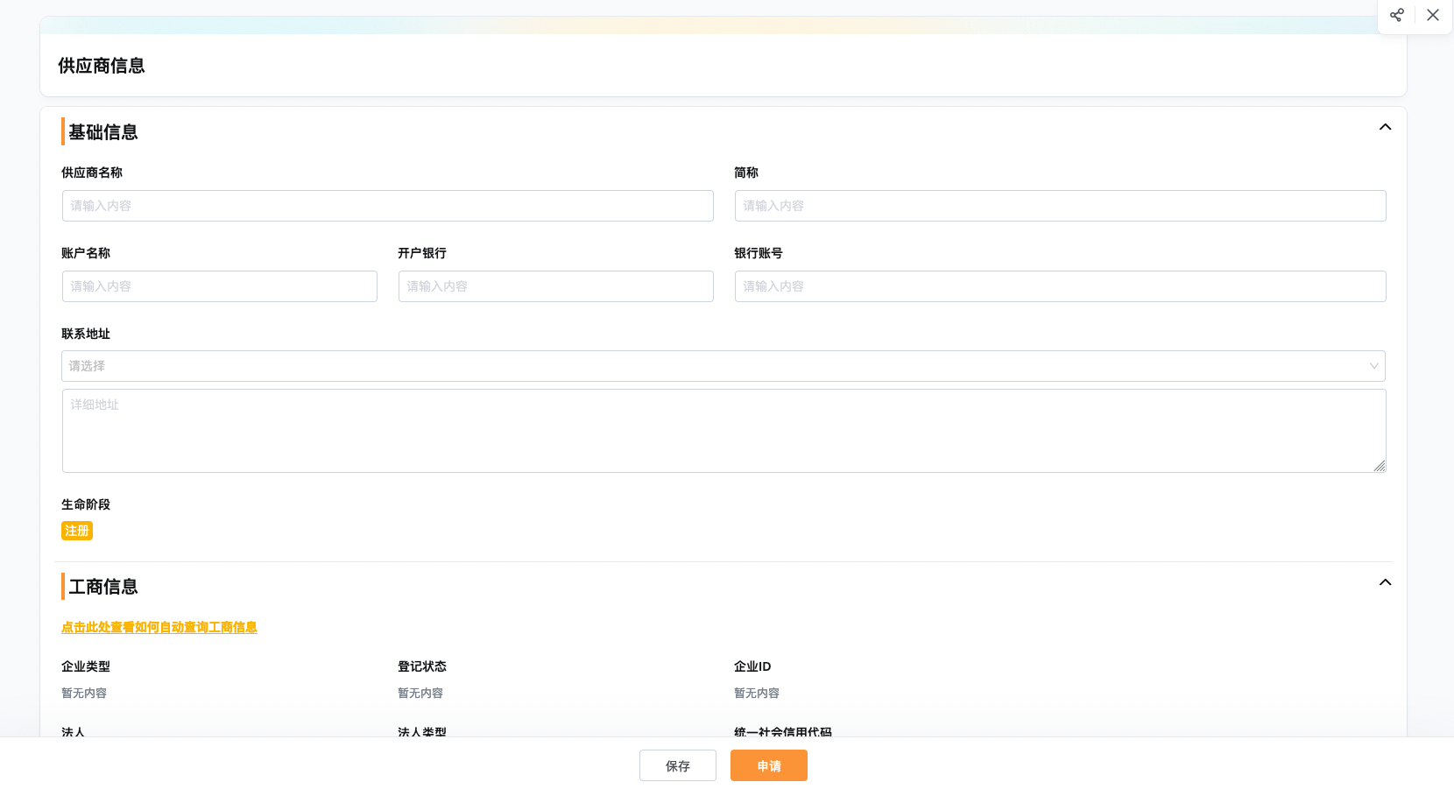1454x789 pixels.
Task: Click the 供应商名称 label
Action: click(x=92, y=173)
